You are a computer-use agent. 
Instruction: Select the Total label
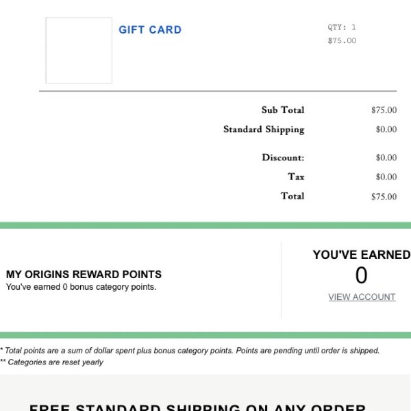292,196
